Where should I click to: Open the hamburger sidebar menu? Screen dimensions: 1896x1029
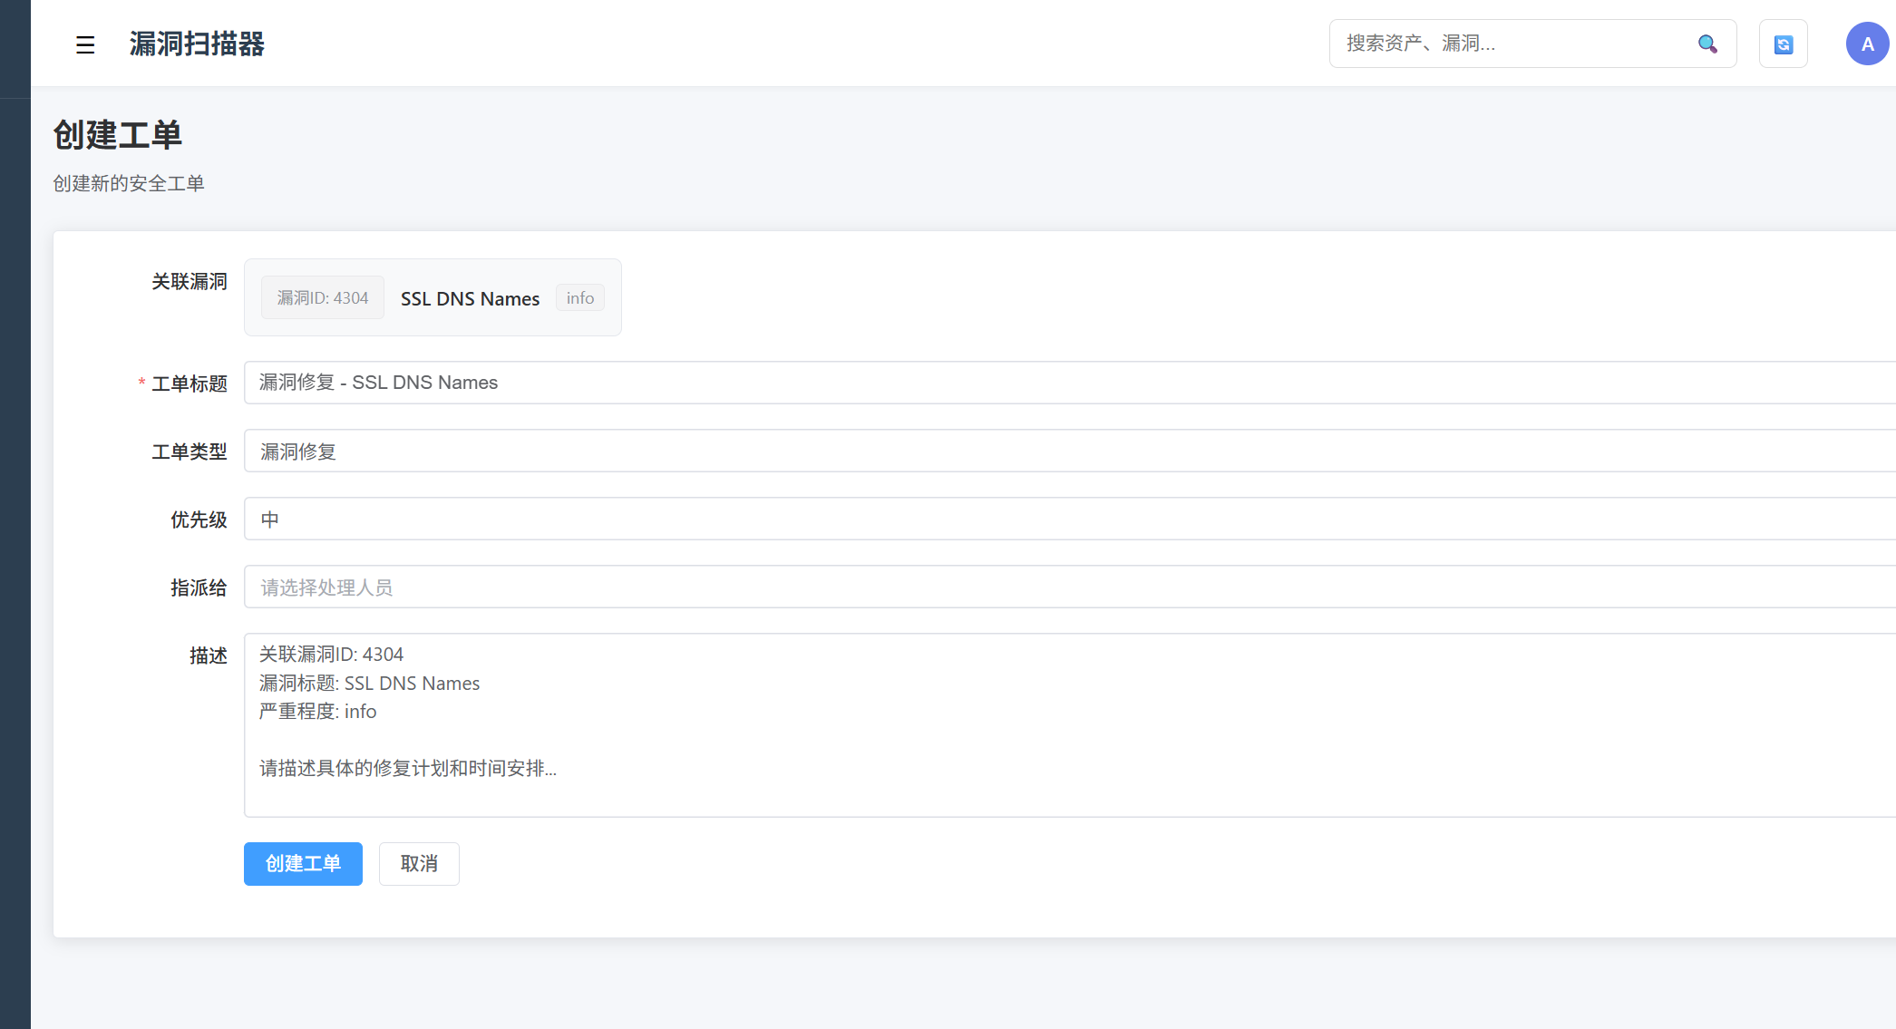(x=85, y=44)
